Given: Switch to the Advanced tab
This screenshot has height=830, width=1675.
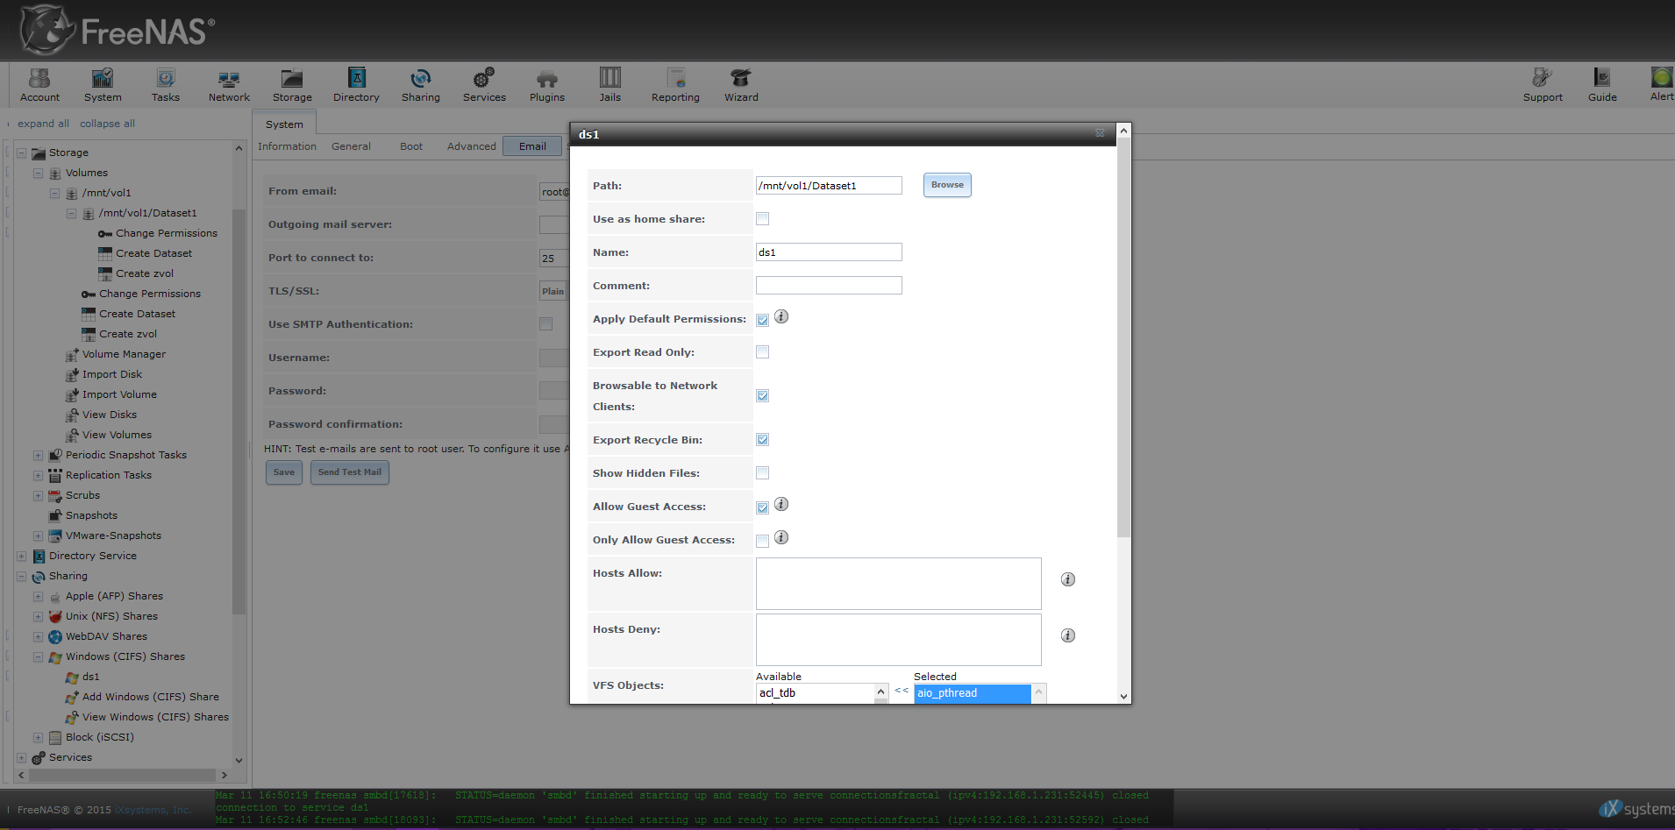Looking at the screenshot, I should pyautogui.click(x=471, y=146).
